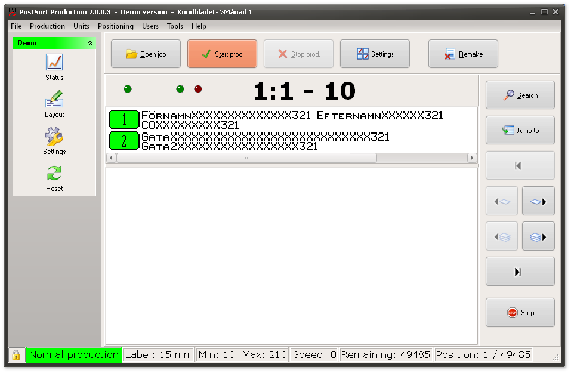Open the Production menu
The width and height of the screenshot is (571, 373).
(47, 26)
